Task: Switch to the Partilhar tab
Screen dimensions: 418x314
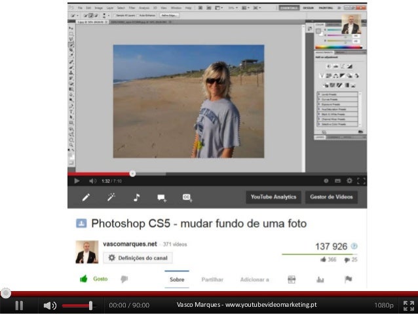Action: click(212, 280)
